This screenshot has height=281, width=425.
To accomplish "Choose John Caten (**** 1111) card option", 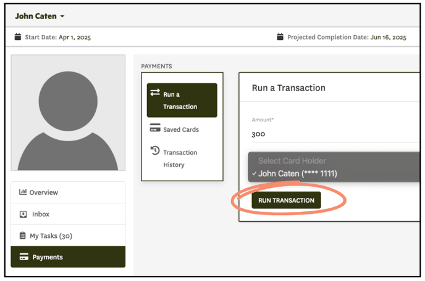I will pyautogui.click(x=298, y=174).
